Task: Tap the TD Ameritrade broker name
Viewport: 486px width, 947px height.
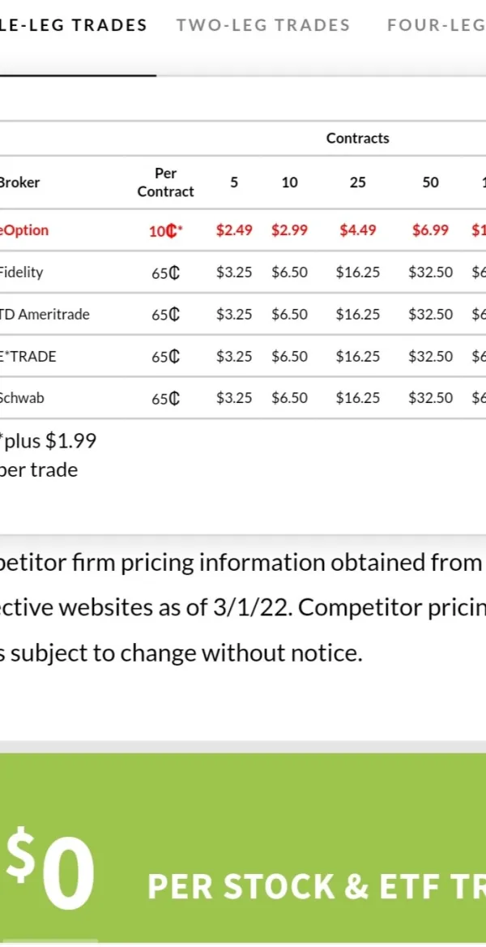Action: [x=45, y=315]
